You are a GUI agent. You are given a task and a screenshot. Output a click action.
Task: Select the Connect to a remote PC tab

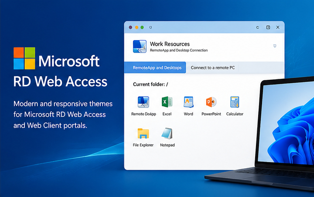point(213,68)
